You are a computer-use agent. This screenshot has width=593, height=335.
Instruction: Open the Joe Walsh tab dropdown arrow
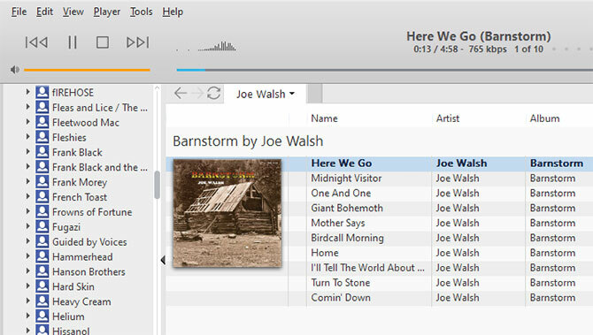(292, 94)
